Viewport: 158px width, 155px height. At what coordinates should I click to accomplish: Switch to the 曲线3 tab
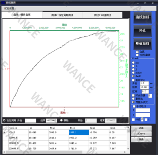click(102, 15)
